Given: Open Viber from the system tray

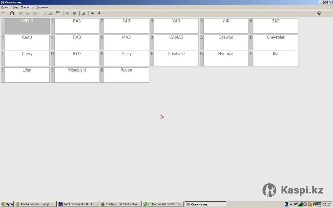Looking at the screenshot, I should (x=305, y=204).
